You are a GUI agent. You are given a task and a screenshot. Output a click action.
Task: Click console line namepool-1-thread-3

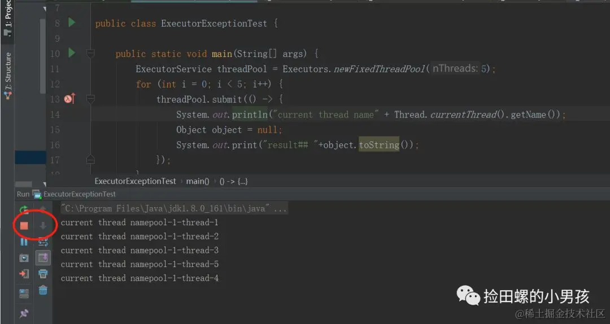click(x=140, y=251)
